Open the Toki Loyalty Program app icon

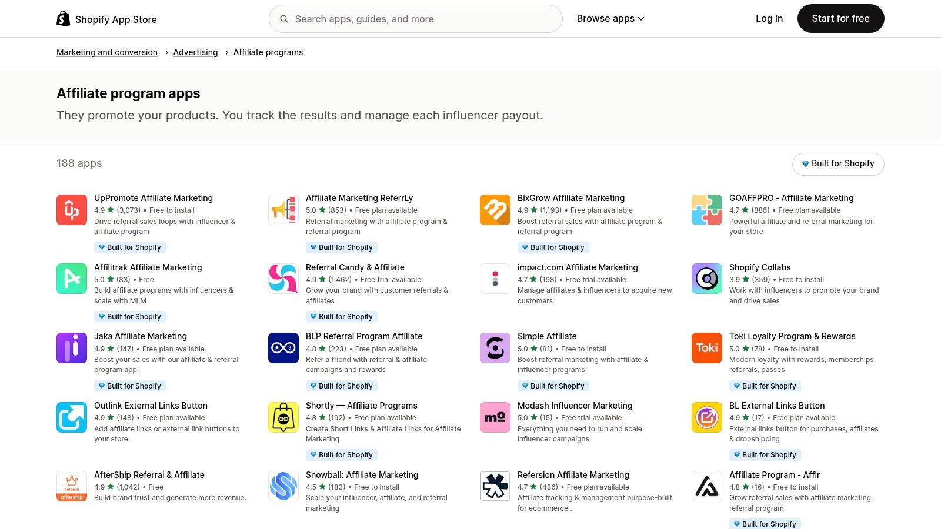point(706,348)
